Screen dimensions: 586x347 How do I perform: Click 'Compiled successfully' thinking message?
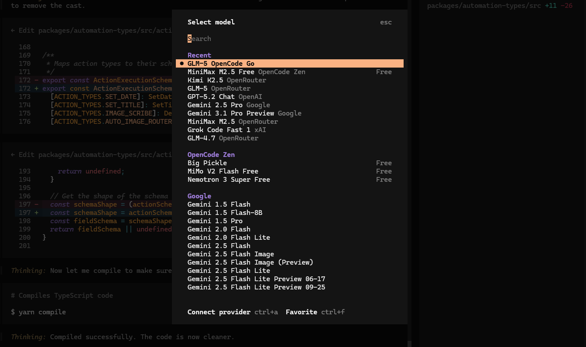coord(123,337)
